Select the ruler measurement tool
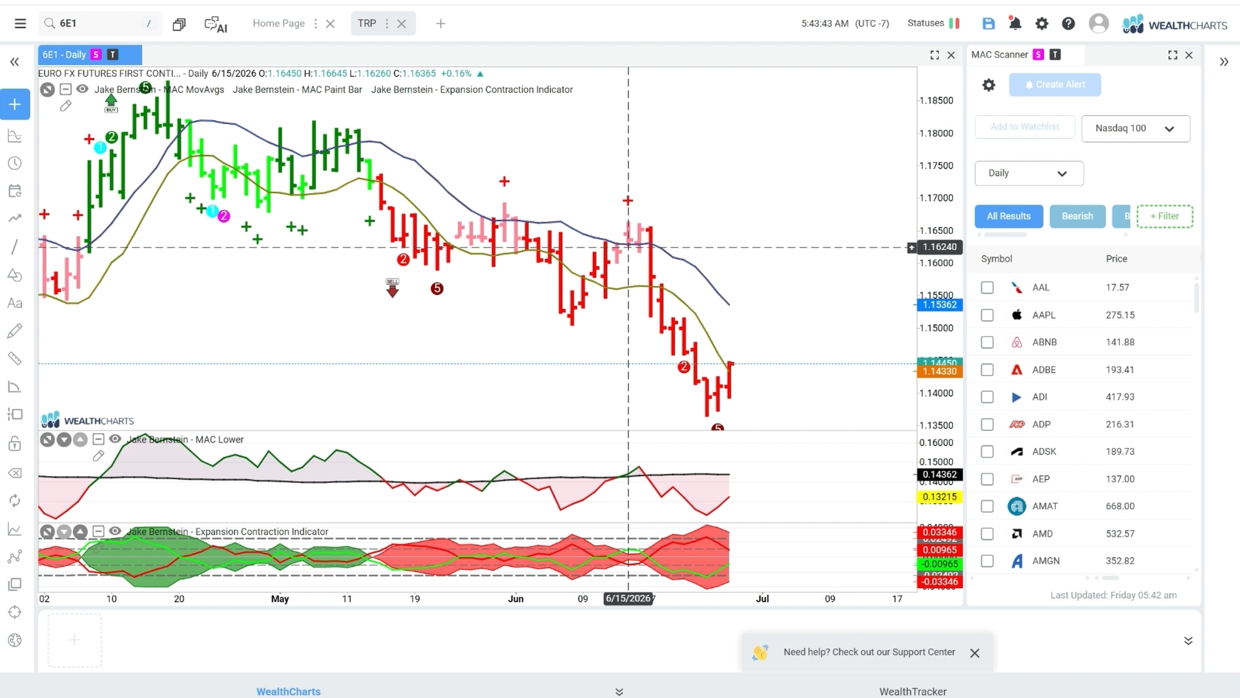The height and width of the screenshot is (698, 1240). click(14, 359)
